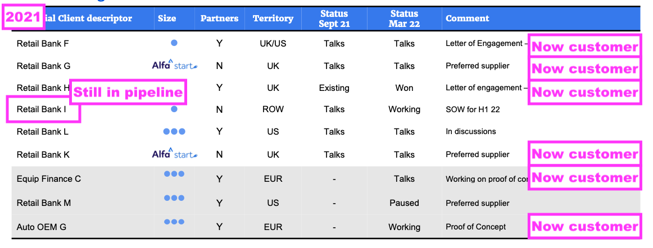The image size is (653, 248).
Task: Click the Partners column header
Action: click(x=220, y=19)
